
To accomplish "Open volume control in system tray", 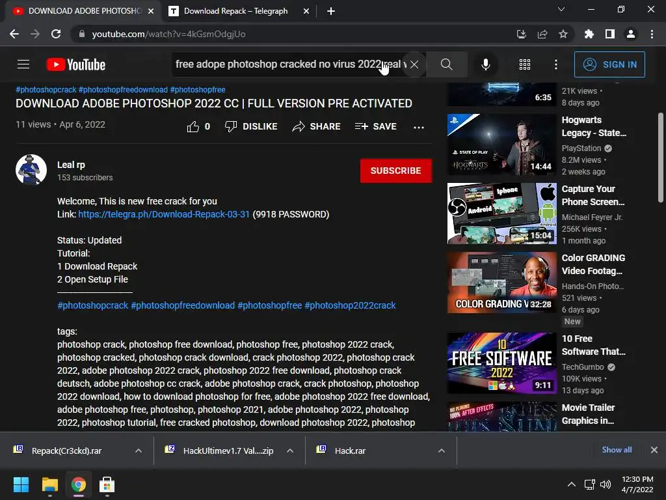I will pos(606,484).
